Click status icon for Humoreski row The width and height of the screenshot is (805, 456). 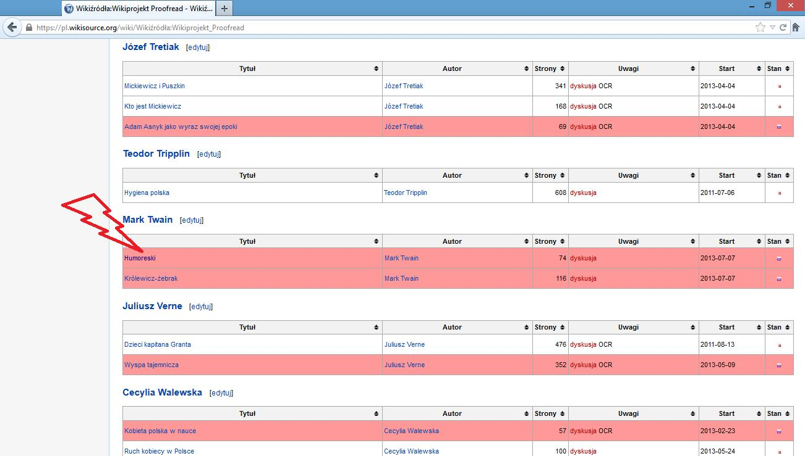click(x=779, y=259)
